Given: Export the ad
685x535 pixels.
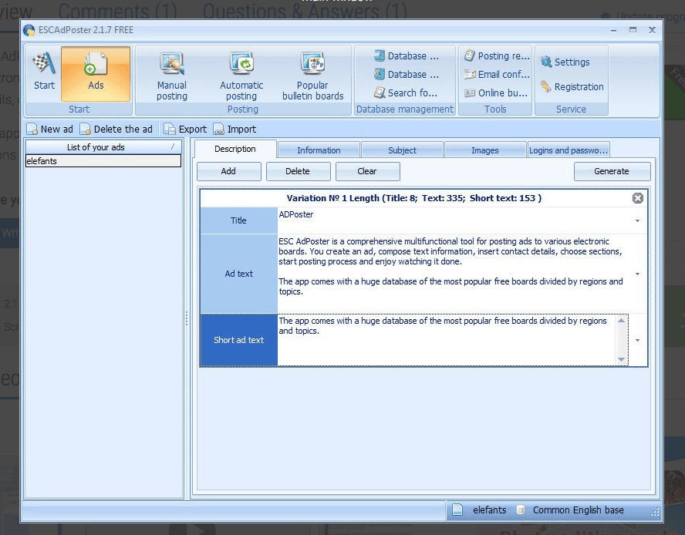Looking at the screenshot, I should click(x=185, y=130).
